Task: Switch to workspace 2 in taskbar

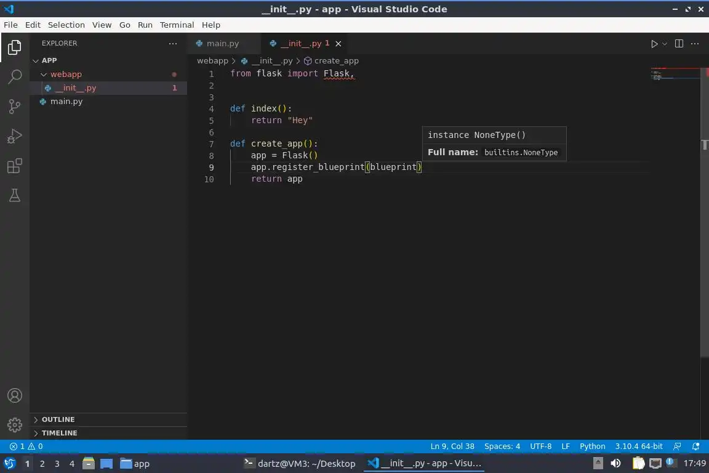Action: [x=42, y=464]
